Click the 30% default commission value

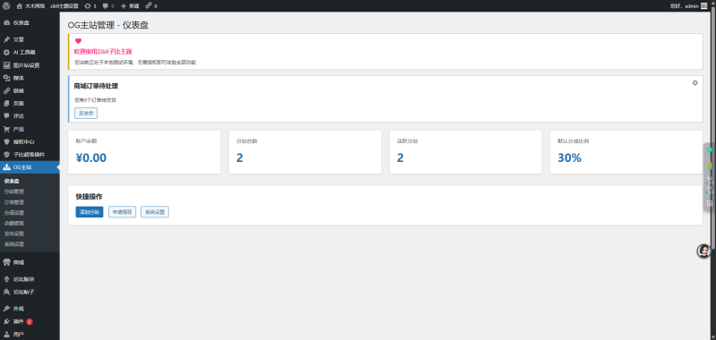pos(569,157)
